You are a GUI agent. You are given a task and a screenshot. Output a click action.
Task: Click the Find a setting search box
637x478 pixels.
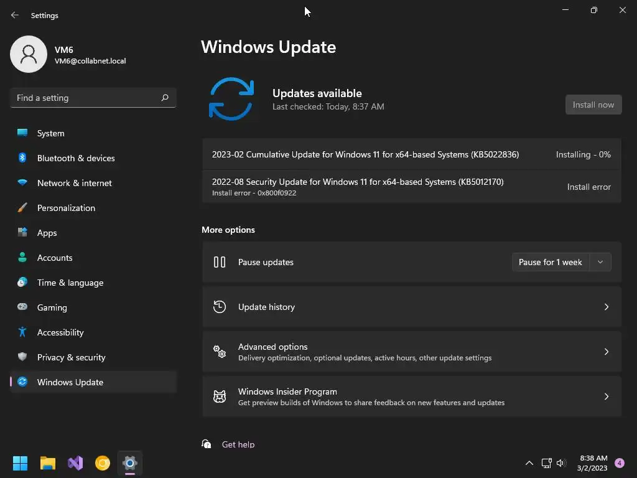coord(93,98)
